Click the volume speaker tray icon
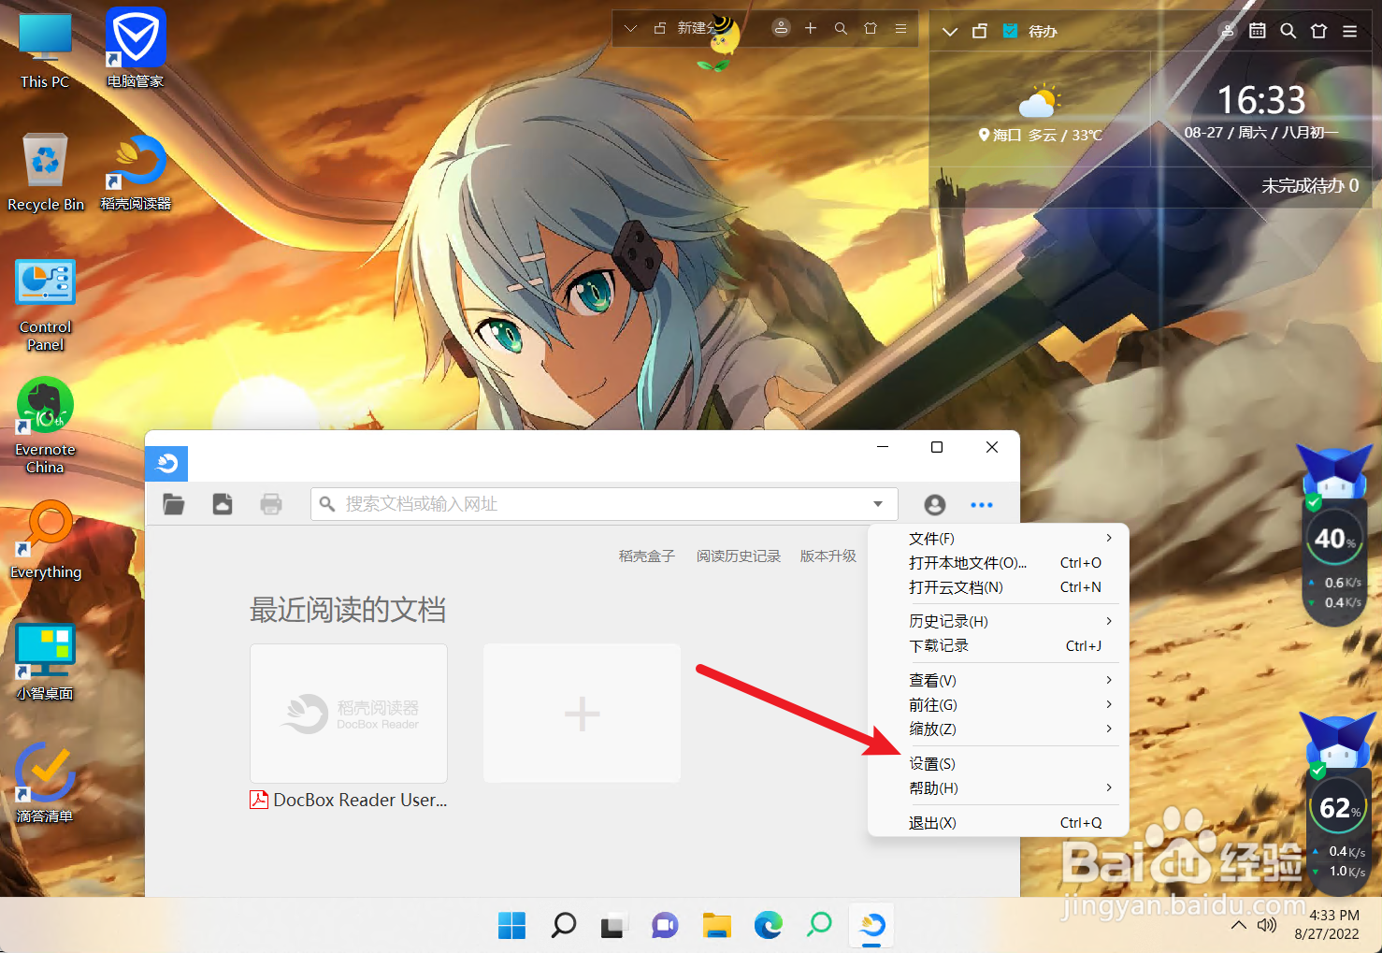 click(x=1267, y=925)
